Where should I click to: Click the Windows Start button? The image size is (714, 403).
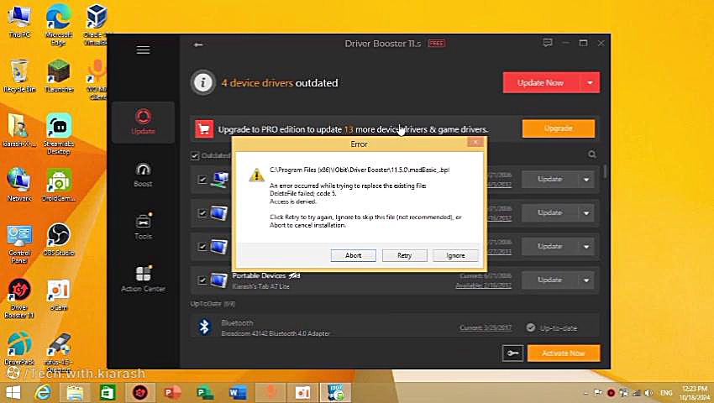pos(13,393)
